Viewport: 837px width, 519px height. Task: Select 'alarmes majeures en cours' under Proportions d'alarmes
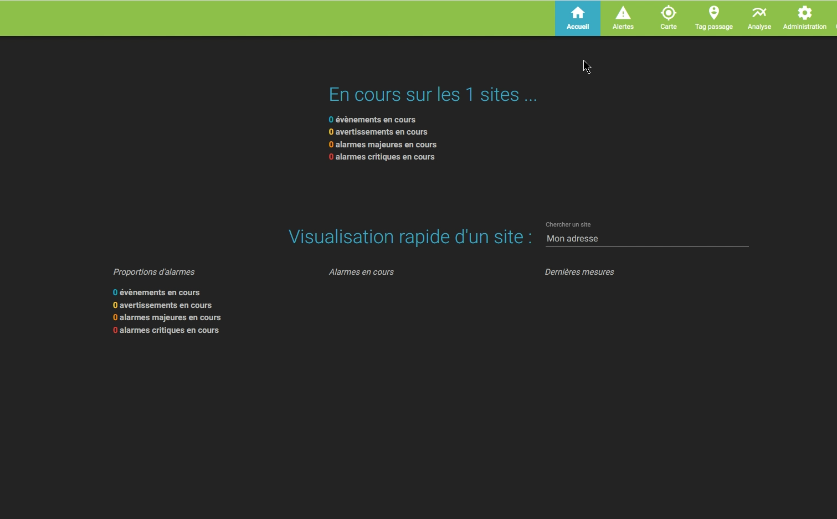pyautogui.click(x=170, y=317)
